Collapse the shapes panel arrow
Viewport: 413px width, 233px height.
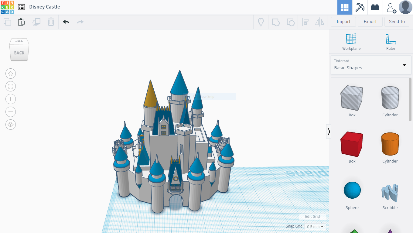pyautogui.click(x=329, y=132)
